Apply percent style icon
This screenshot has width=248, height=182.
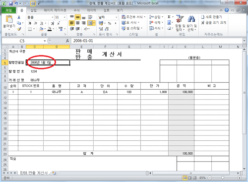tap(110, 23)
